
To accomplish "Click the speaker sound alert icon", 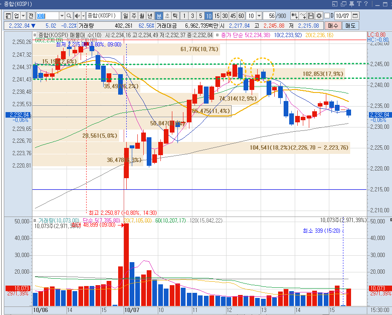I will 77,16.
